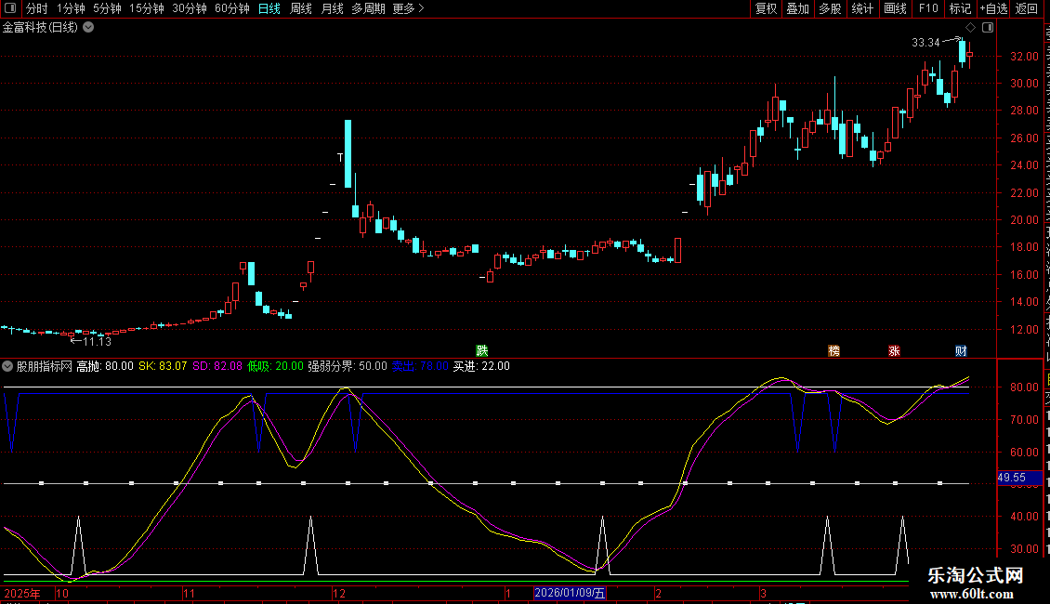Click the 49.55 value label on indicator axis
The width and height of the screenshot is (1050, 604).
[1019, 478]
